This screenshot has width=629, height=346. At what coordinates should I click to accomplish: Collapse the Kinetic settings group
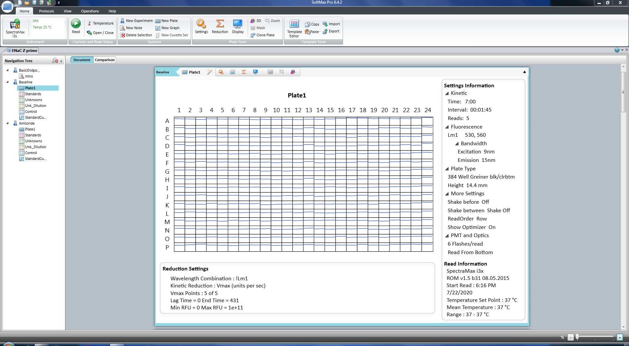(x=447, y=93)
